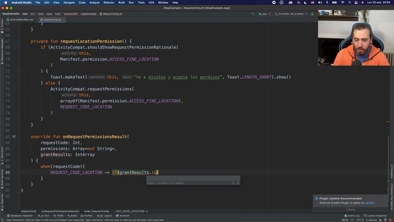Click the Wi-Fi icon in macOS menu bar
This screenshot has height=222, width=394.
(342, 2)
